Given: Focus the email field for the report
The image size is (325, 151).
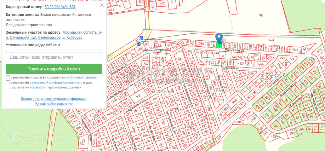Looking at the screenshot, I should coord(54,57).
